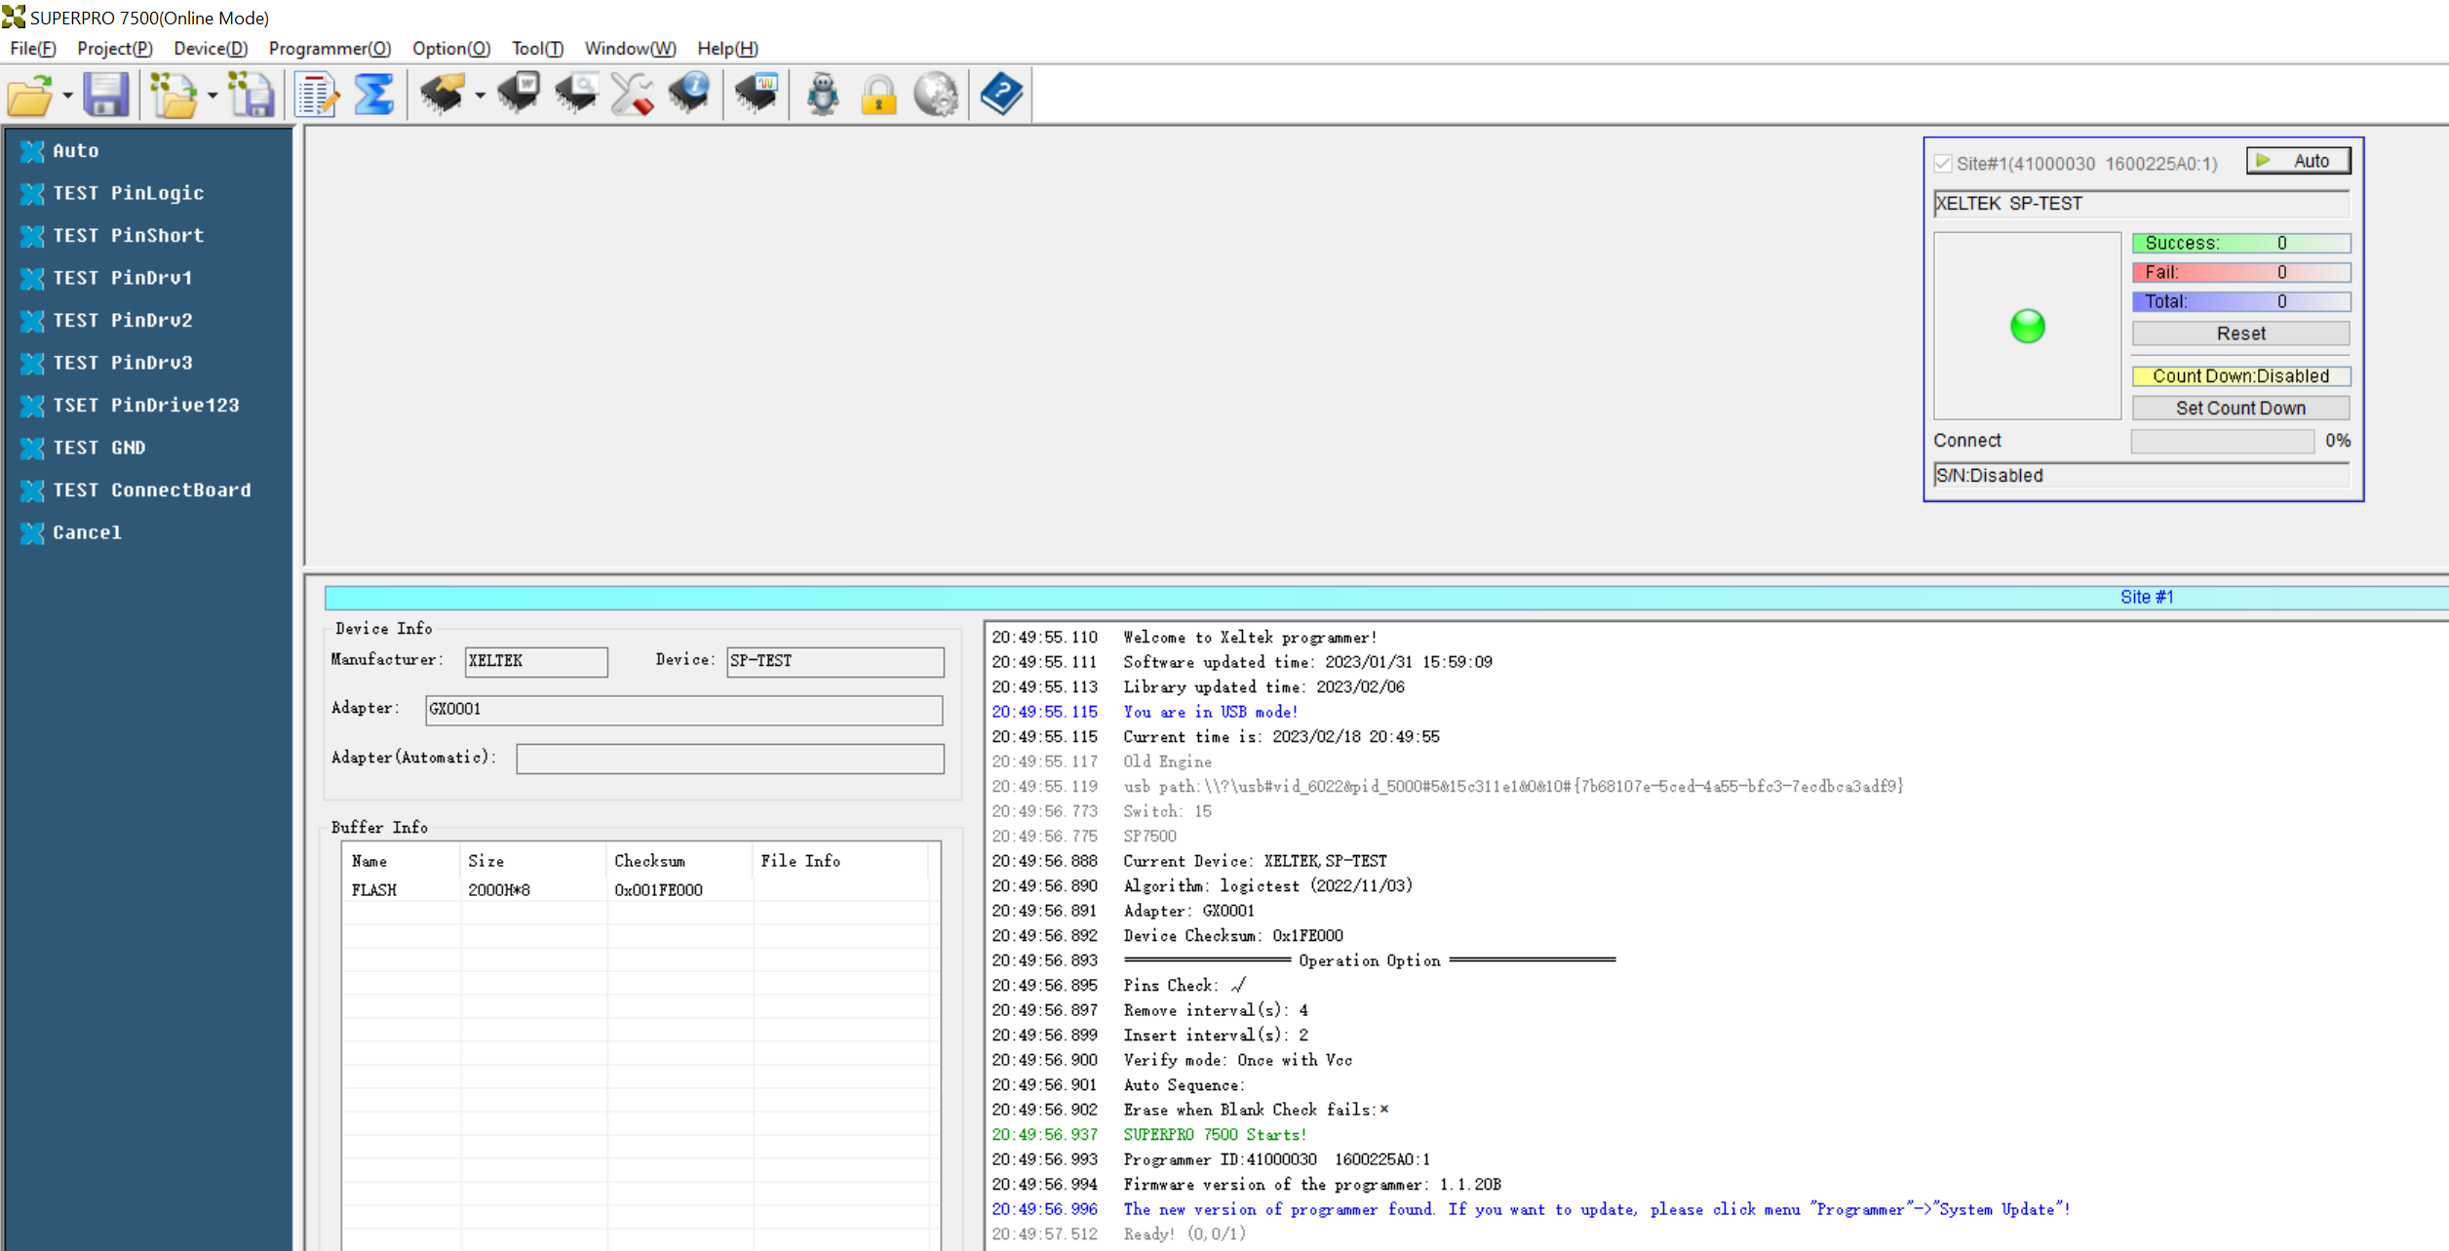Click the green status indicator light
The width and height of the screenshot is (2449, 1251).
pos(2028,327)
